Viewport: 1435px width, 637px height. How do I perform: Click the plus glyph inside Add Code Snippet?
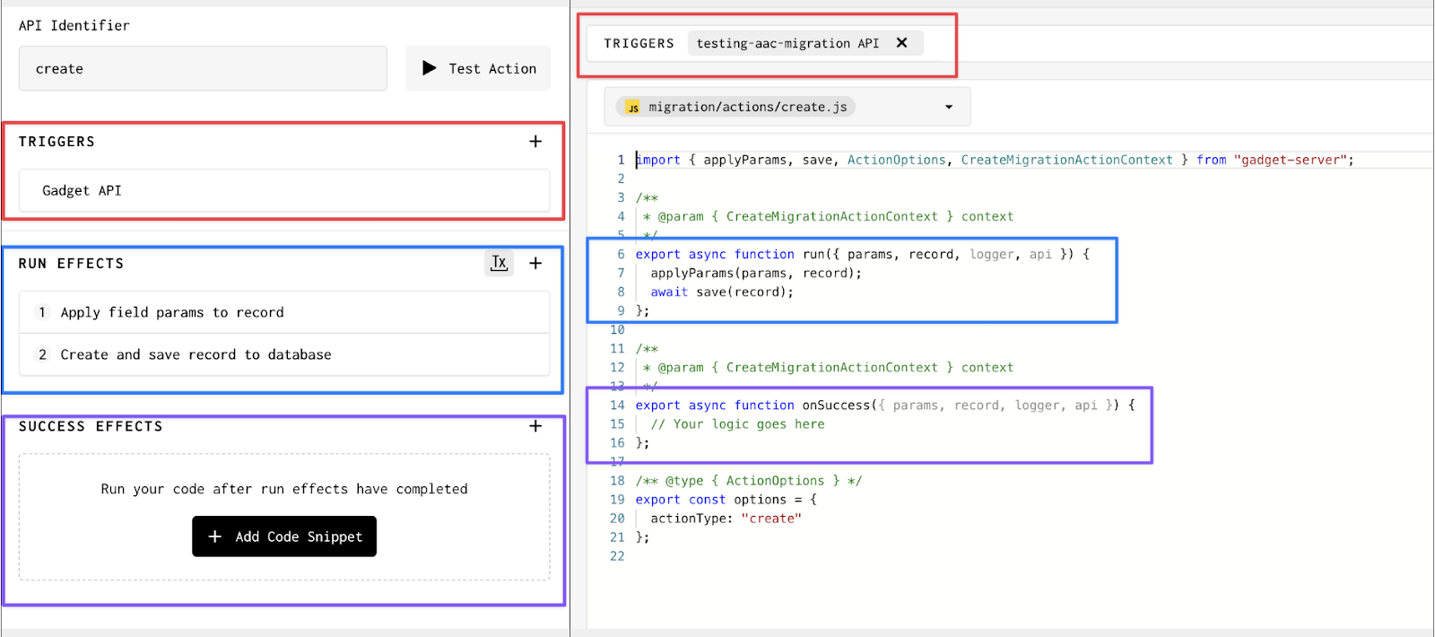215,537
